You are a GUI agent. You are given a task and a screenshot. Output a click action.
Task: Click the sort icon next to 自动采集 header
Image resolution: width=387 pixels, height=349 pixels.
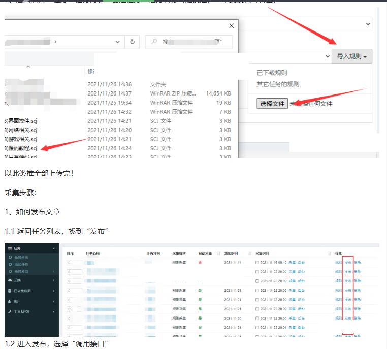click(219, 253)
